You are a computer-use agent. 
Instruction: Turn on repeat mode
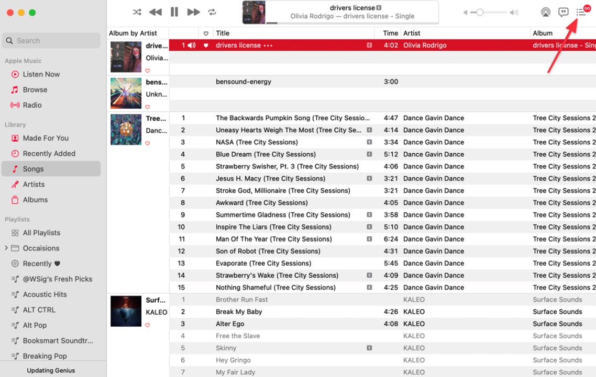tap(212, 12)
